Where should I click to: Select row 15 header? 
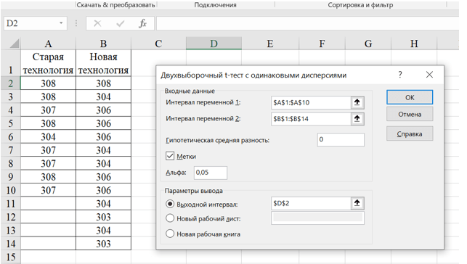tap(11, 257)
